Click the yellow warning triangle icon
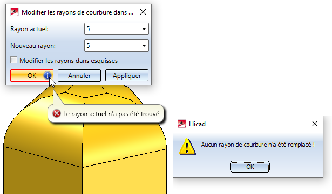Viewport: 332px width, 194px height. (187, 147)
